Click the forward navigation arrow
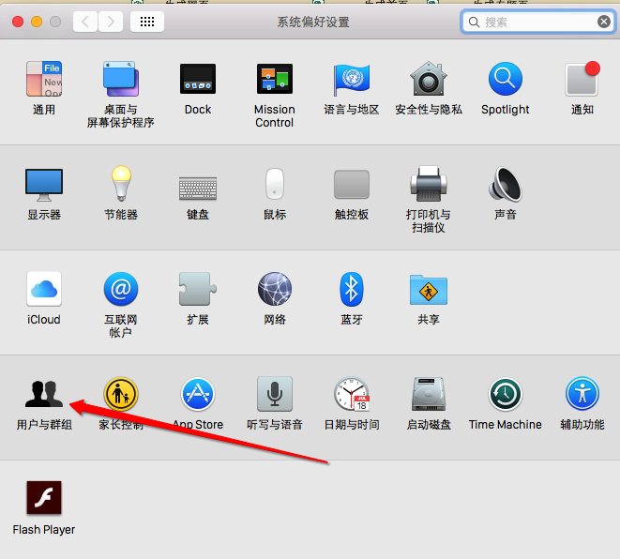Screen dimensions: 620x559 point(111,22)
